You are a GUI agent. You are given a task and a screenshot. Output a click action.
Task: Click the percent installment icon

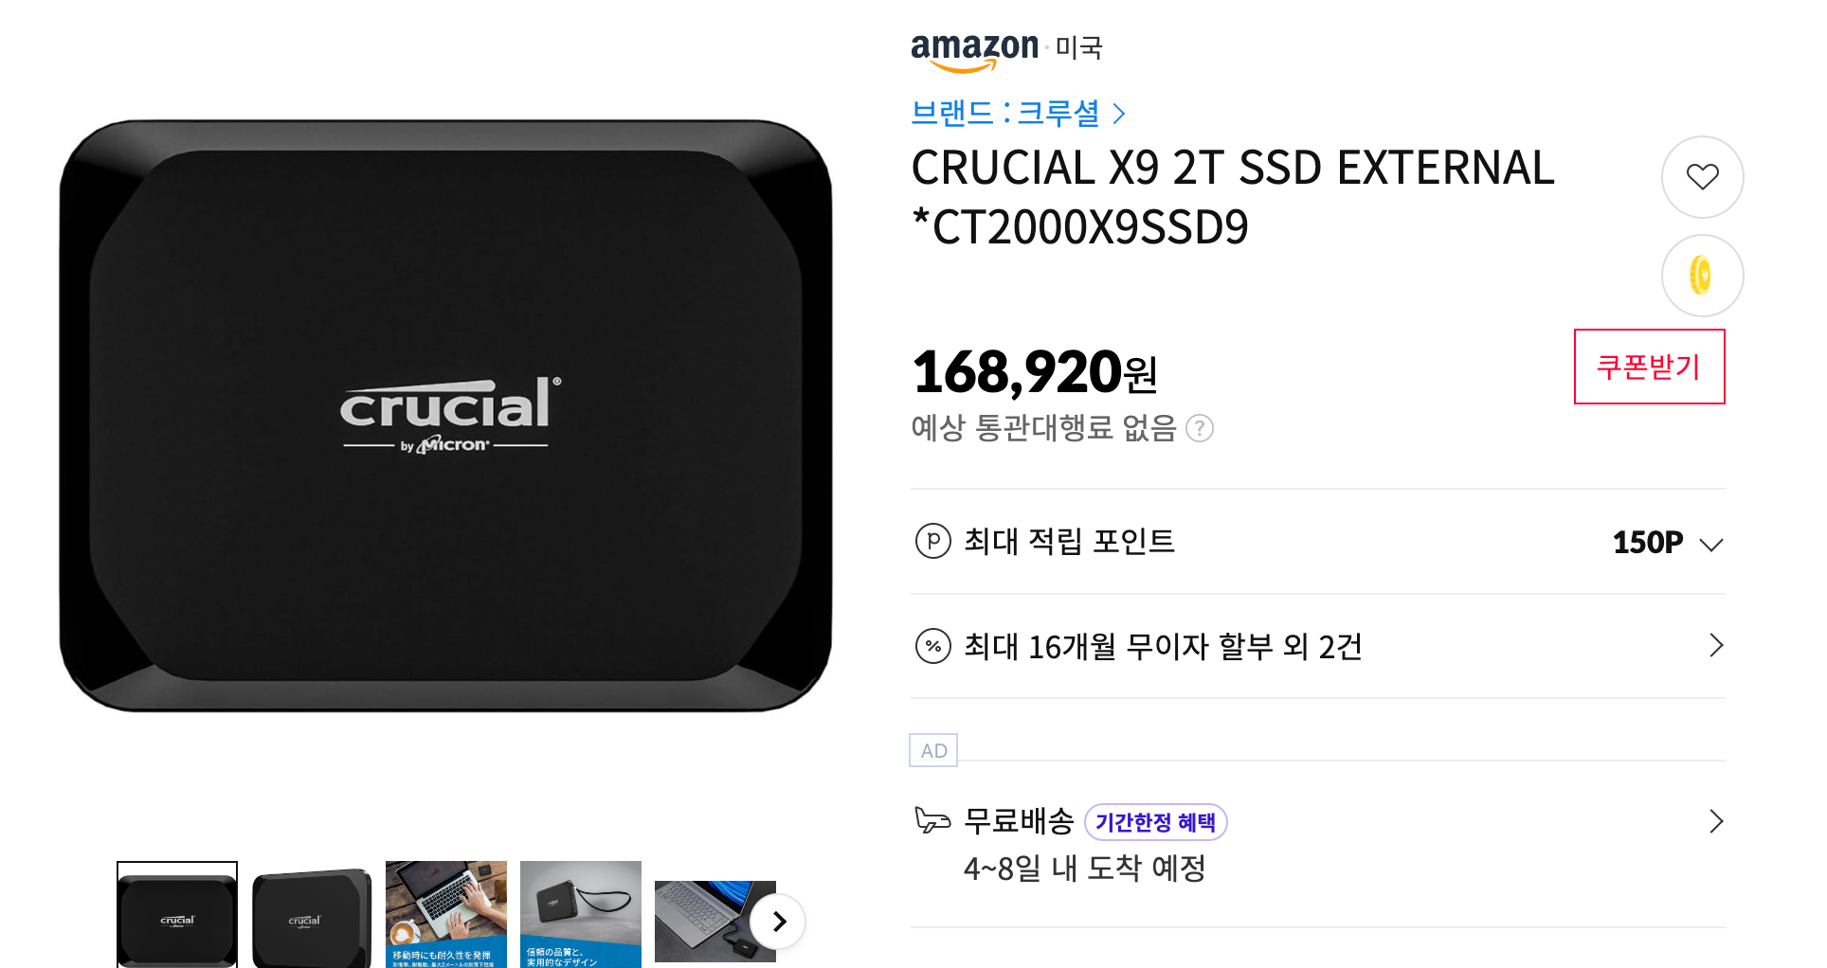pos(932,646)
